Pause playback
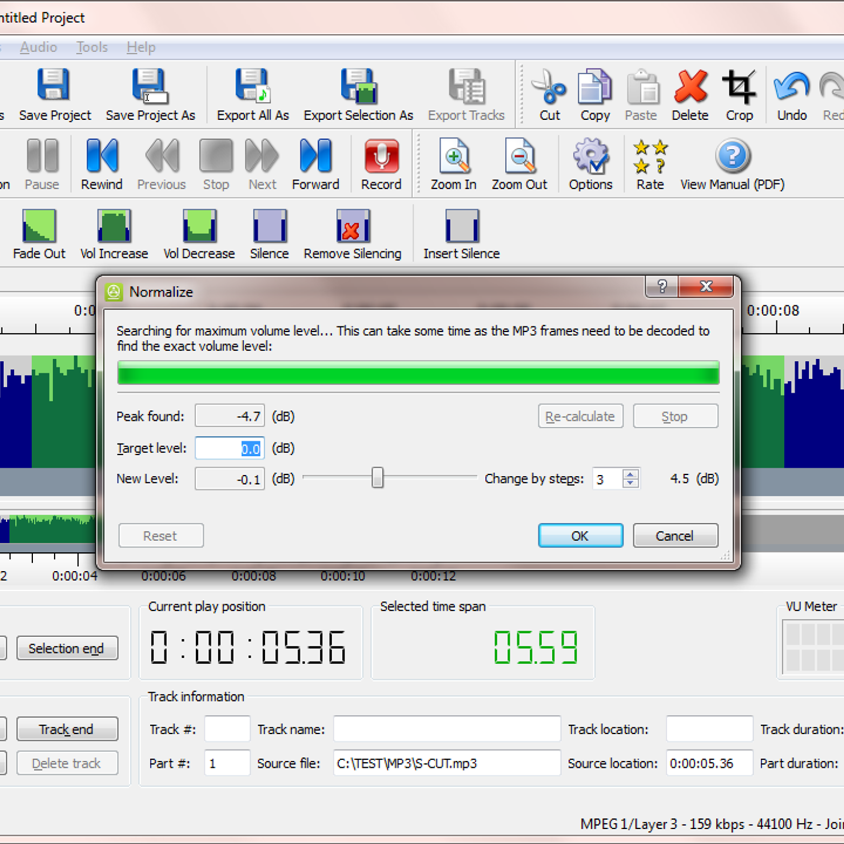This screenshot has width=844, height=844. pos(42,155)
